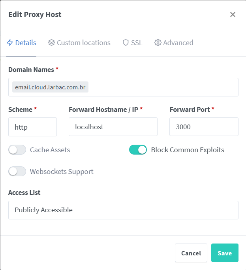Click the layers icon for Custom locations

(x=51, y=43)
